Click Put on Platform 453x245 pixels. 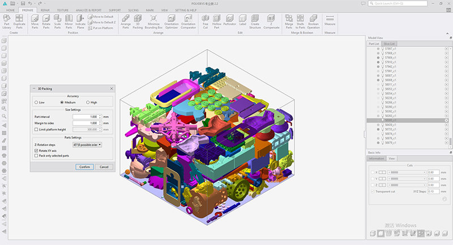coord(101,28)
